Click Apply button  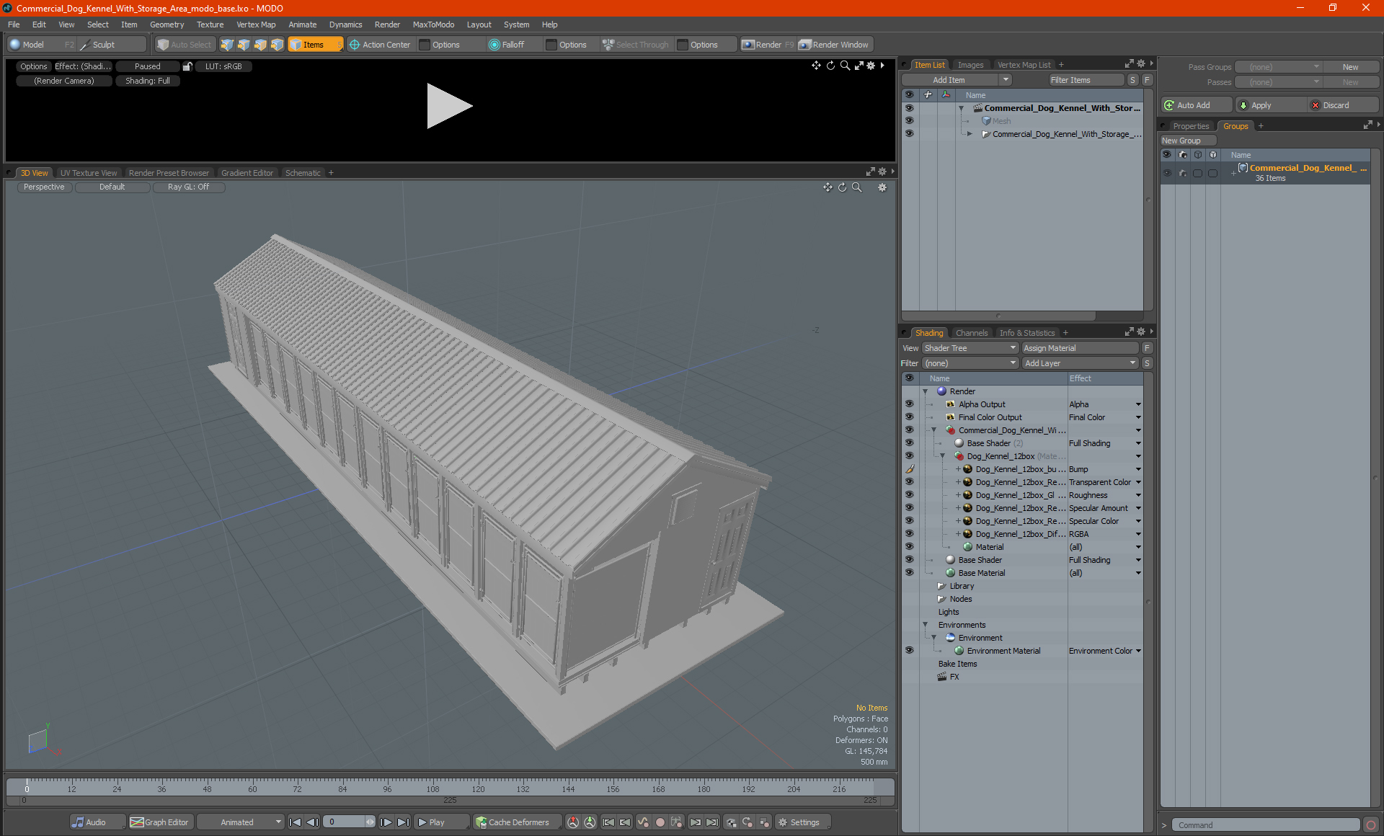click(x=1271, y=105)
